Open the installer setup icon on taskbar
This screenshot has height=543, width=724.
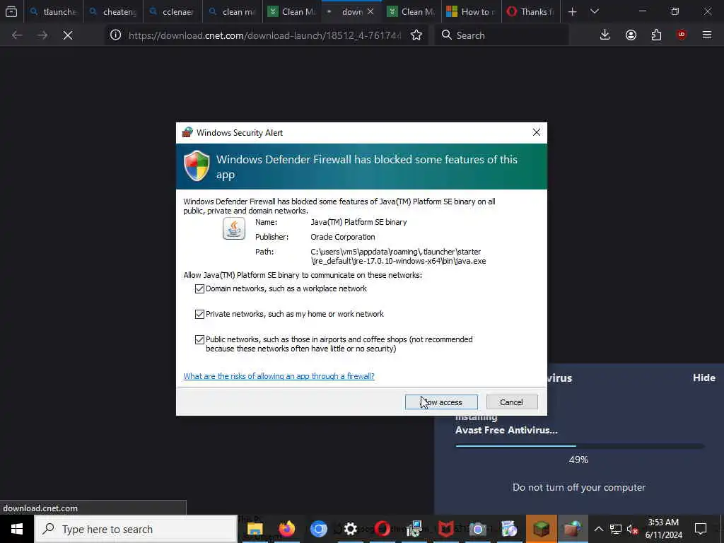point(414,529)
